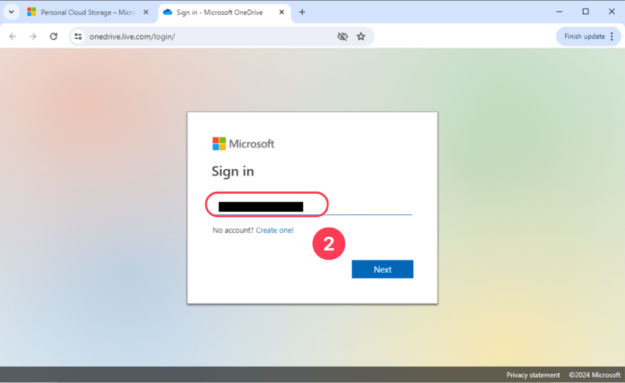Click the crossed-out eye icon in the address bar

342,36
